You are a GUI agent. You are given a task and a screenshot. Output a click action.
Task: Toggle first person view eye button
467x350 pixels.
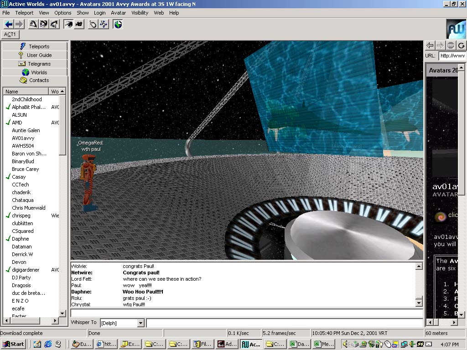click(x=68, y=24)
